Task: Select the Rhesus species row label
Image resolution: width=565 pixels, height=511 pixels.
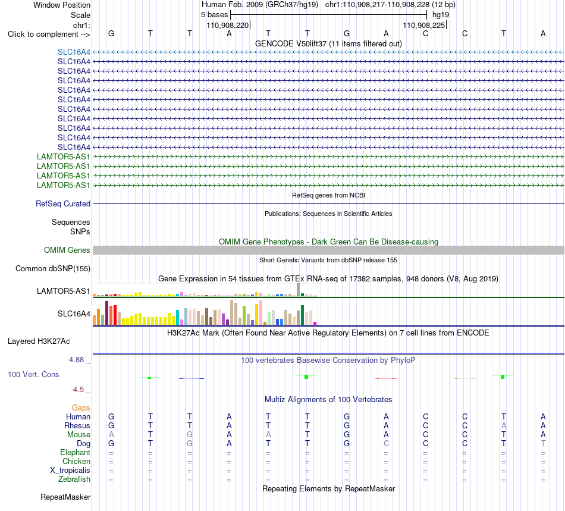Action: point(77,425)
